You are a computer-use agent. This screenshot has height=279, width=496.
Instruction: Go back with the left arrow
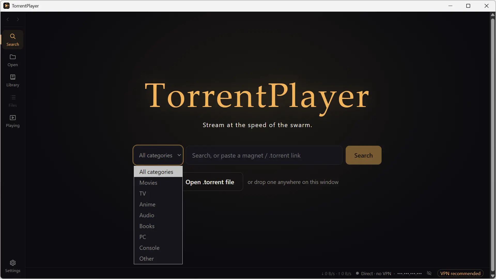click(x=8, y=19)
